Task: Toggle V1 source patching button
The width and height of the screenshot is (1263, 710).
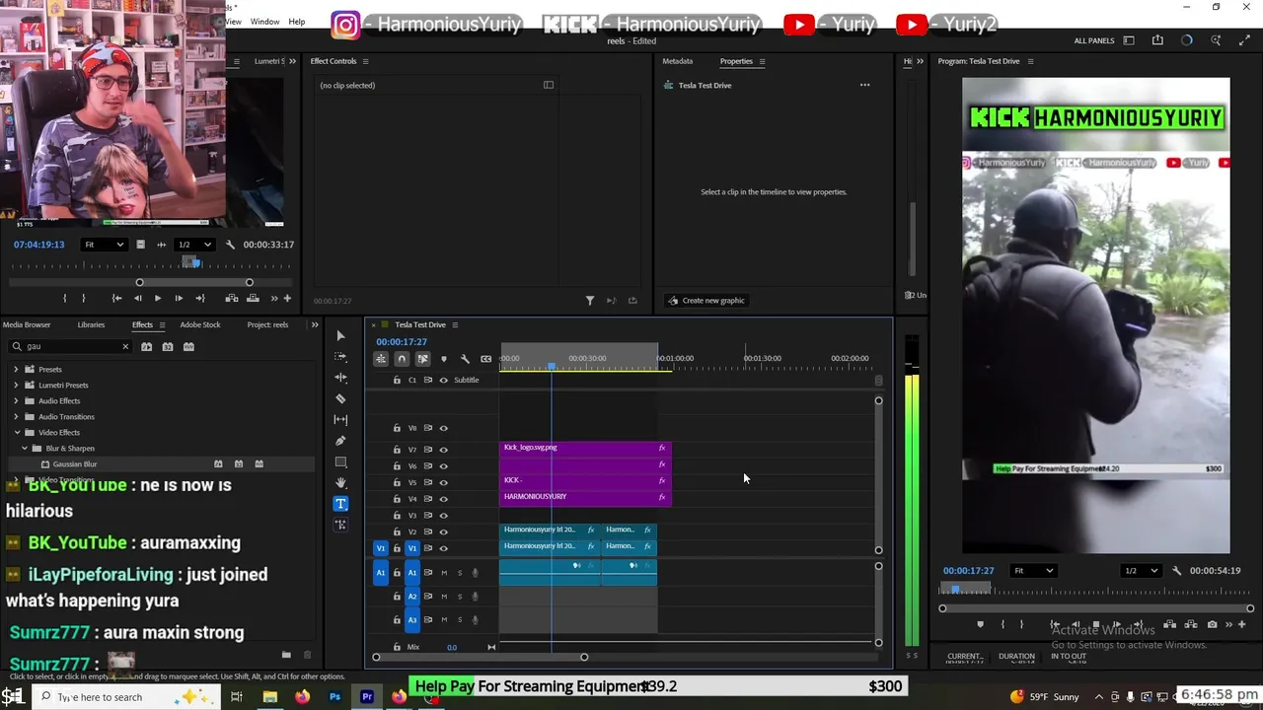Action: coord(381,548)
